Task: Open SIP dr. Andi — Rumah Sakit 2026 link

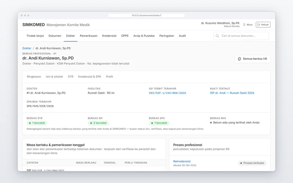Action: pyautogui.click(x=232, y=93)
